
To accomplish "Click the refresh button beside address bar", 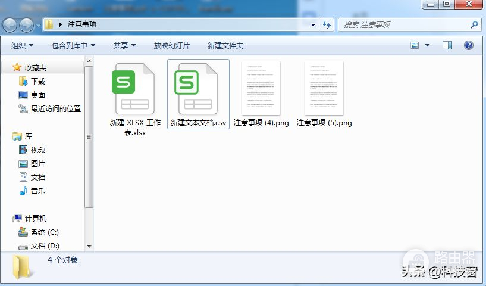I will pyautogui.click(x=327, y=24).
